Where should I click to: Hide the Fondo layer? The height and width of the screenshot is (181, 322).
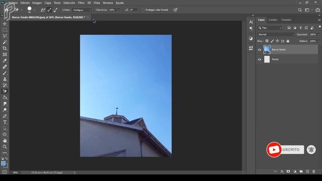[x=260, y=59]
